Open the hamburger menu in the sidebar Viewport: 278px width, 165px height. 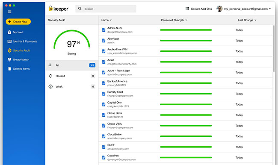[x=9, y=12]
